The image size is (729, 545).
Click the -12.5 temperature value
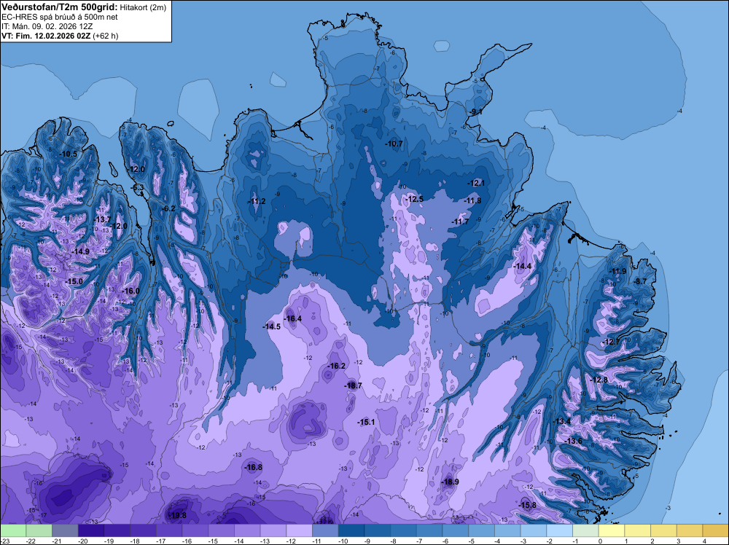coord(414,199)
